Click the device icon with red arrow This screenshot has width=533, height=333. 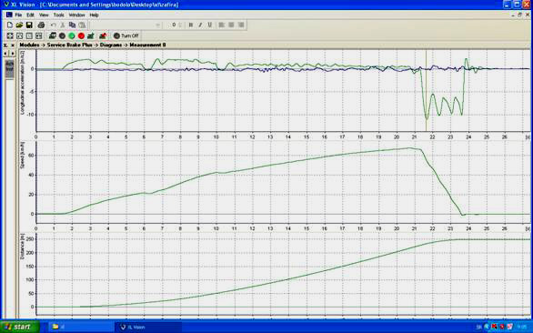(103, 35)
